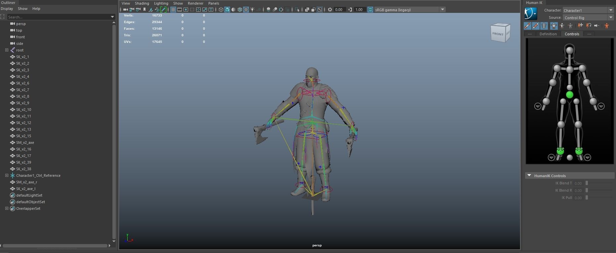Click the green Grease Pencil icon

[x=163, y=10]
